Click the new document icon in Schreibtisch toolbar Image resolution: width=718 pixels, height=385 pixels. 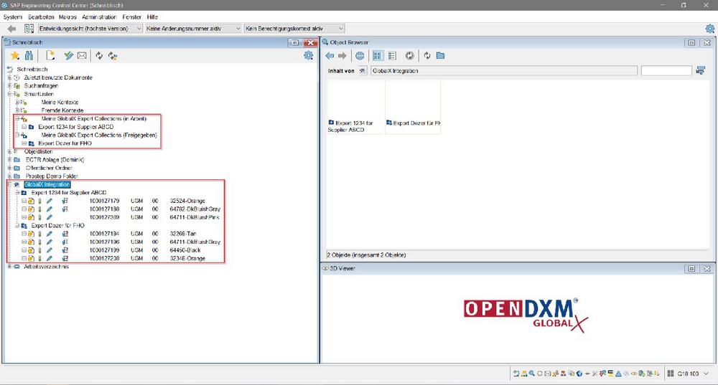click(50, 56)
